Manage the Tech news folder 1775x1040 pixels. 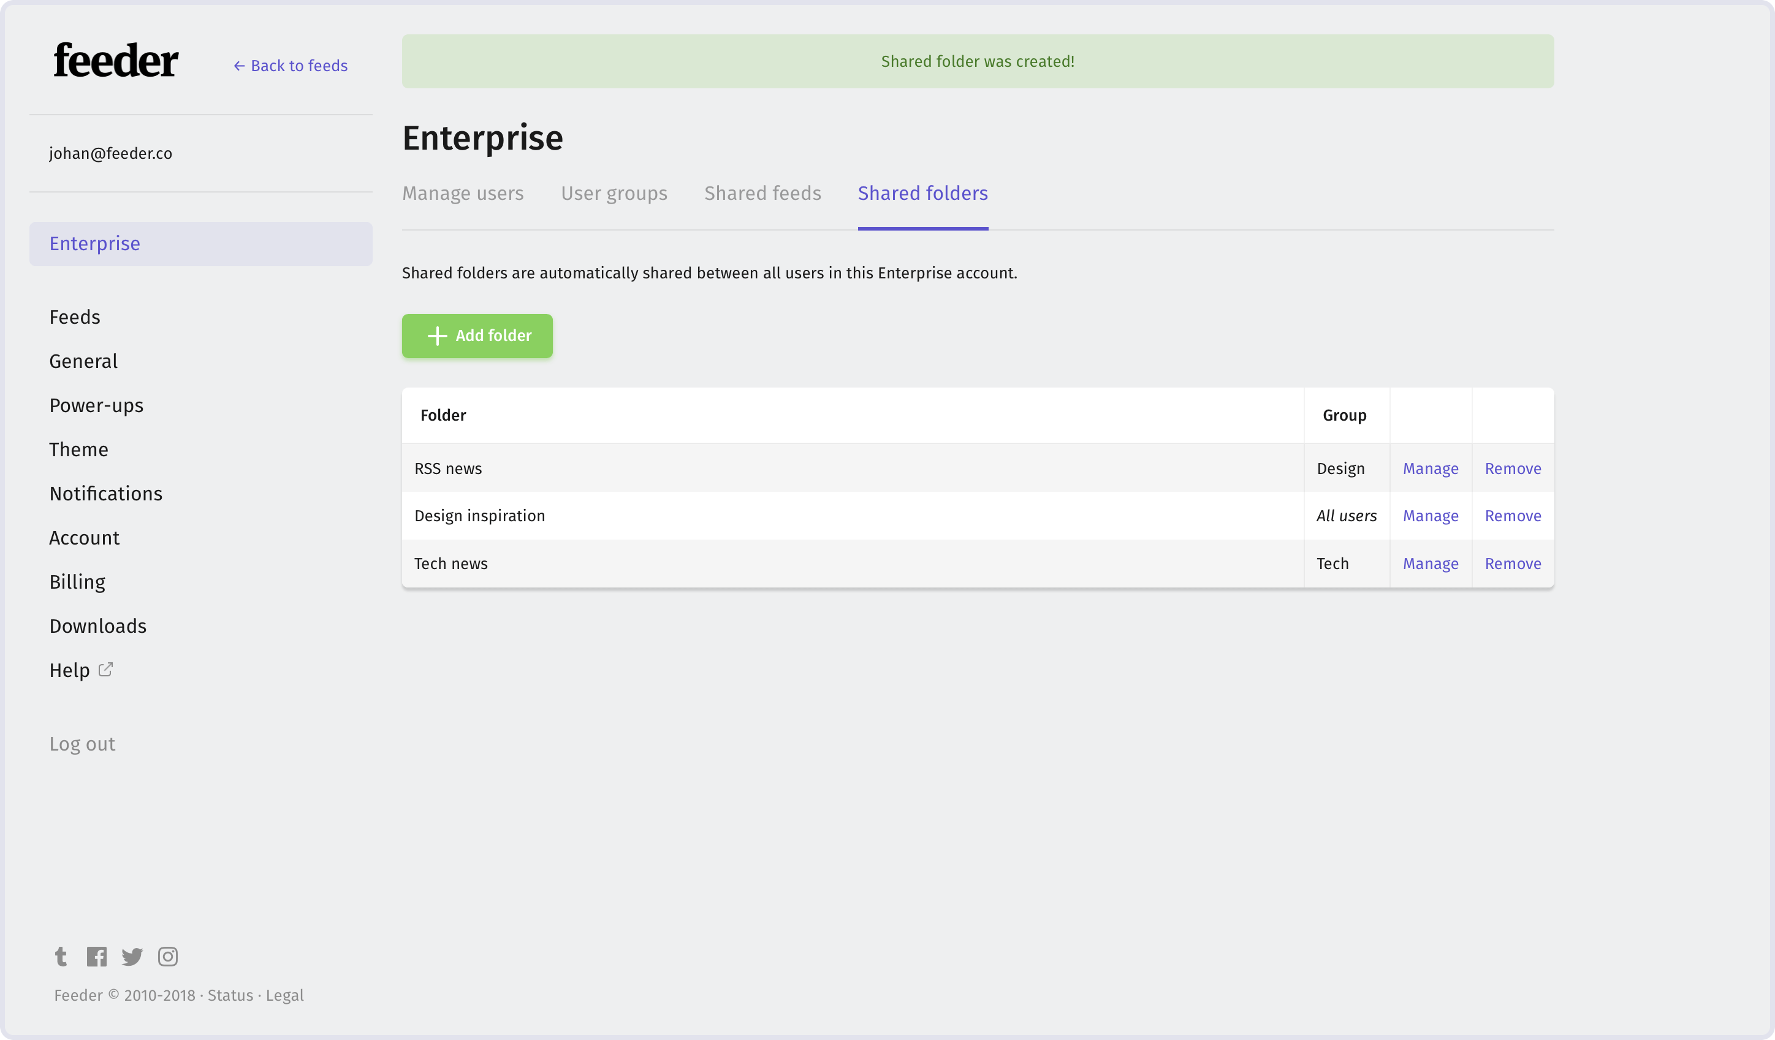click(1431, 564)
